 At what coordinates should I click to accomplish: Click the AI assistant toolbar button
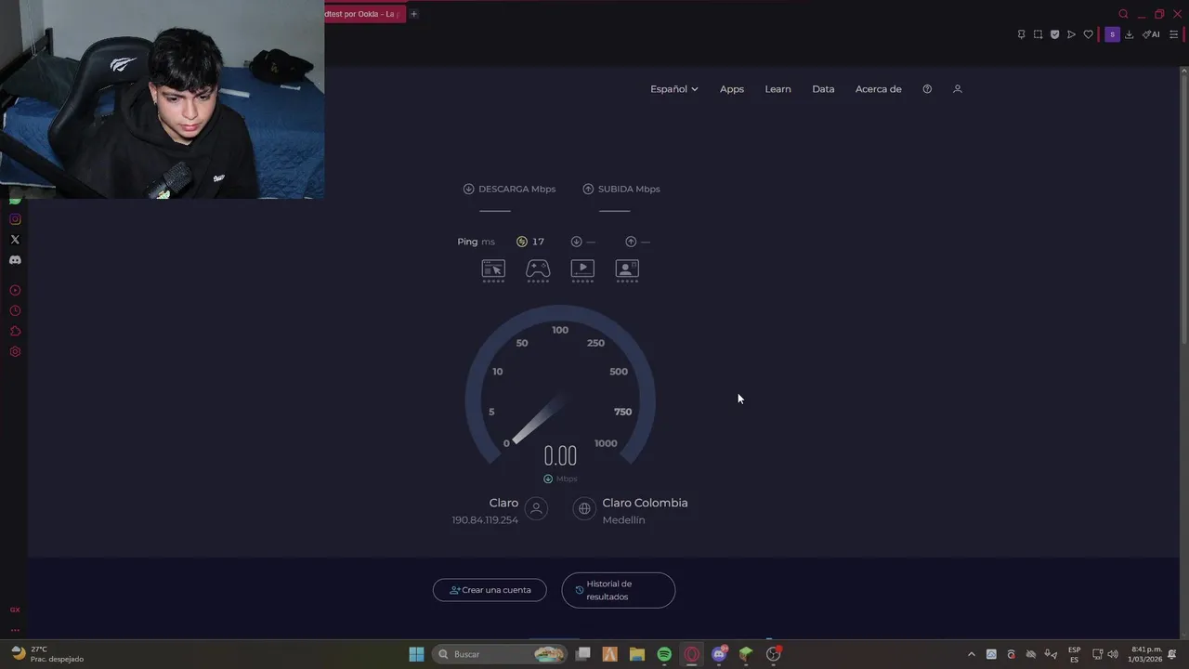coord(1151,34)
